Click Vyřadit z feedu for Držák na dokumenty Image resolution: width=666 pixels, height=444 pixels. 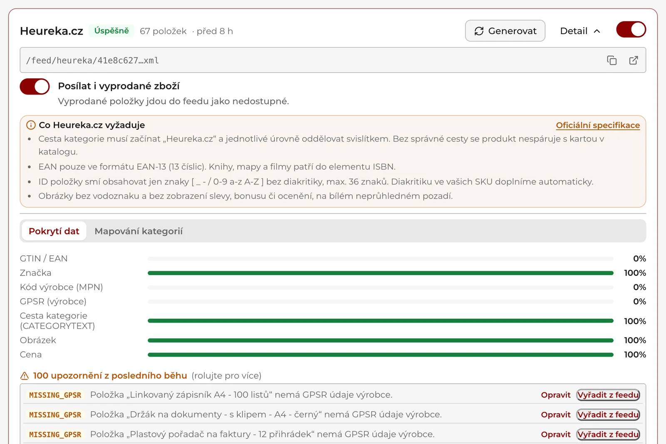608,414
